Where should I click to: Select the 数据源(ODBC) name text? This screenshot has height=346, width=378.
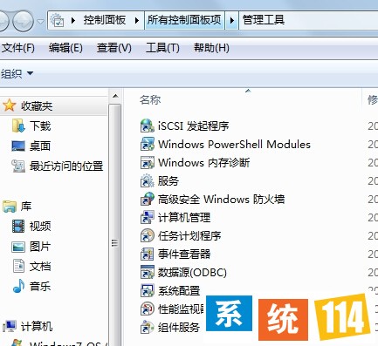[192, 273]
